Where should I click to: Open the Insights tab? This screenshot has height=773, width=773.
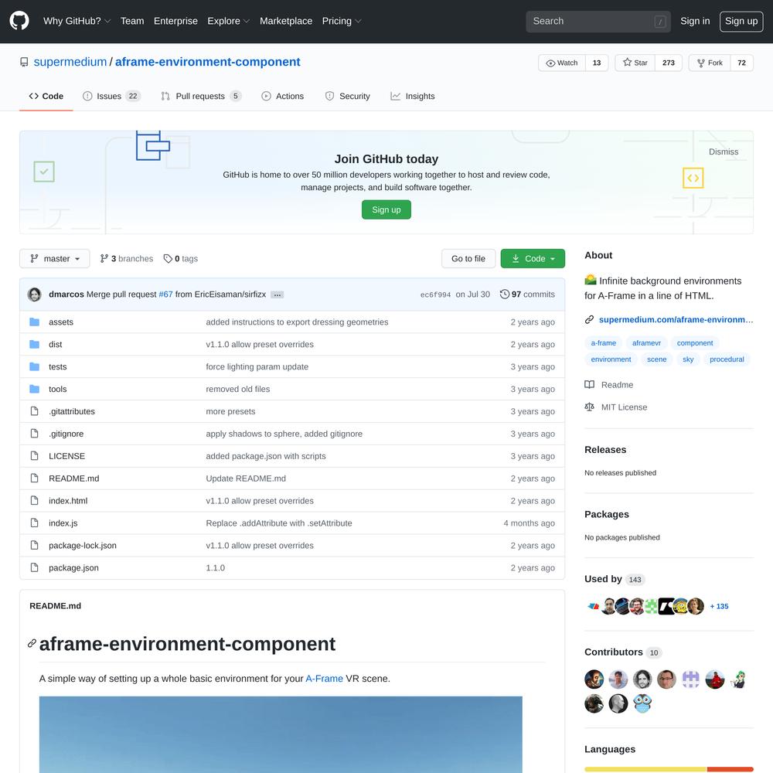click(x=413, y=96)
